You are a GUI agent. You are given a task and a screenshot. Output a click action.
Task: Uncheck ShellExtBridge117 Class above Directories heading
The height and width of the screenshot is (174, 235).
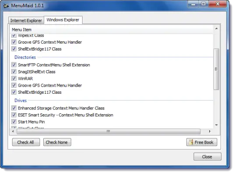[x=14, y=49]
